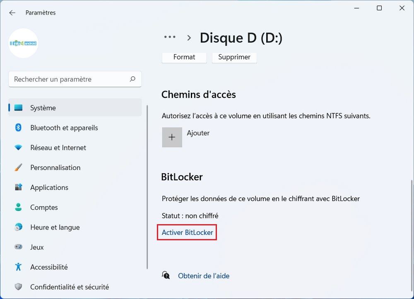Viewport: 414px width, 299px height.
Task: Select the Jeux controller icon
Action: pyautogui.click(x=18, y=247)
